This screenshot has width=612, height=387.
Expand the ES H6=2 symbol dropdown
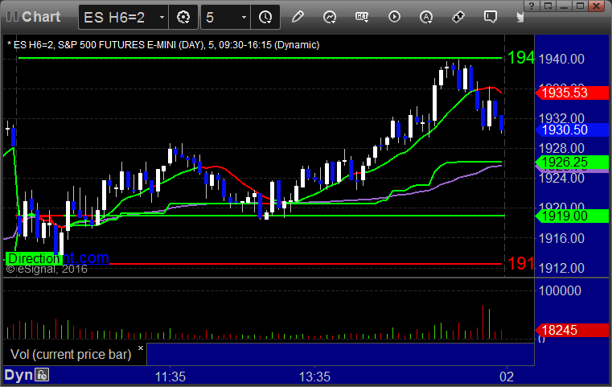click(x=162, y=16)
